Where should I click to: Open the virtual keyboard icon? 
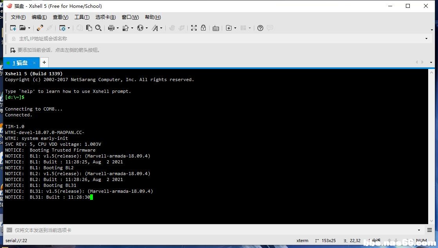point(215,28)
